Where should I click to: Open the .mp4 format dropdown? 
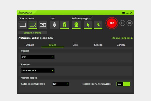click(x=38, y=57)
